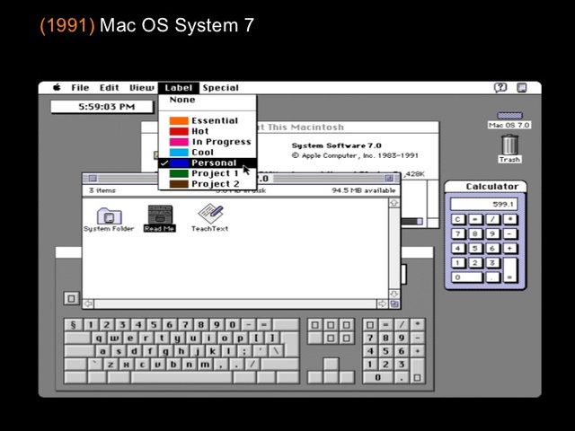Open the Application menu icon
Image resolution: width=575 pixels, height=431 pixels.
522,88
